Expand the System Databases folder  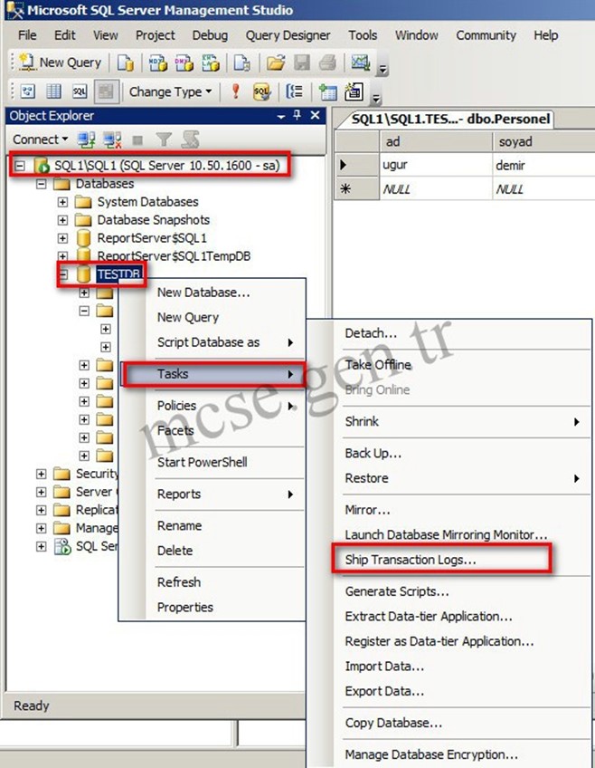62,202
